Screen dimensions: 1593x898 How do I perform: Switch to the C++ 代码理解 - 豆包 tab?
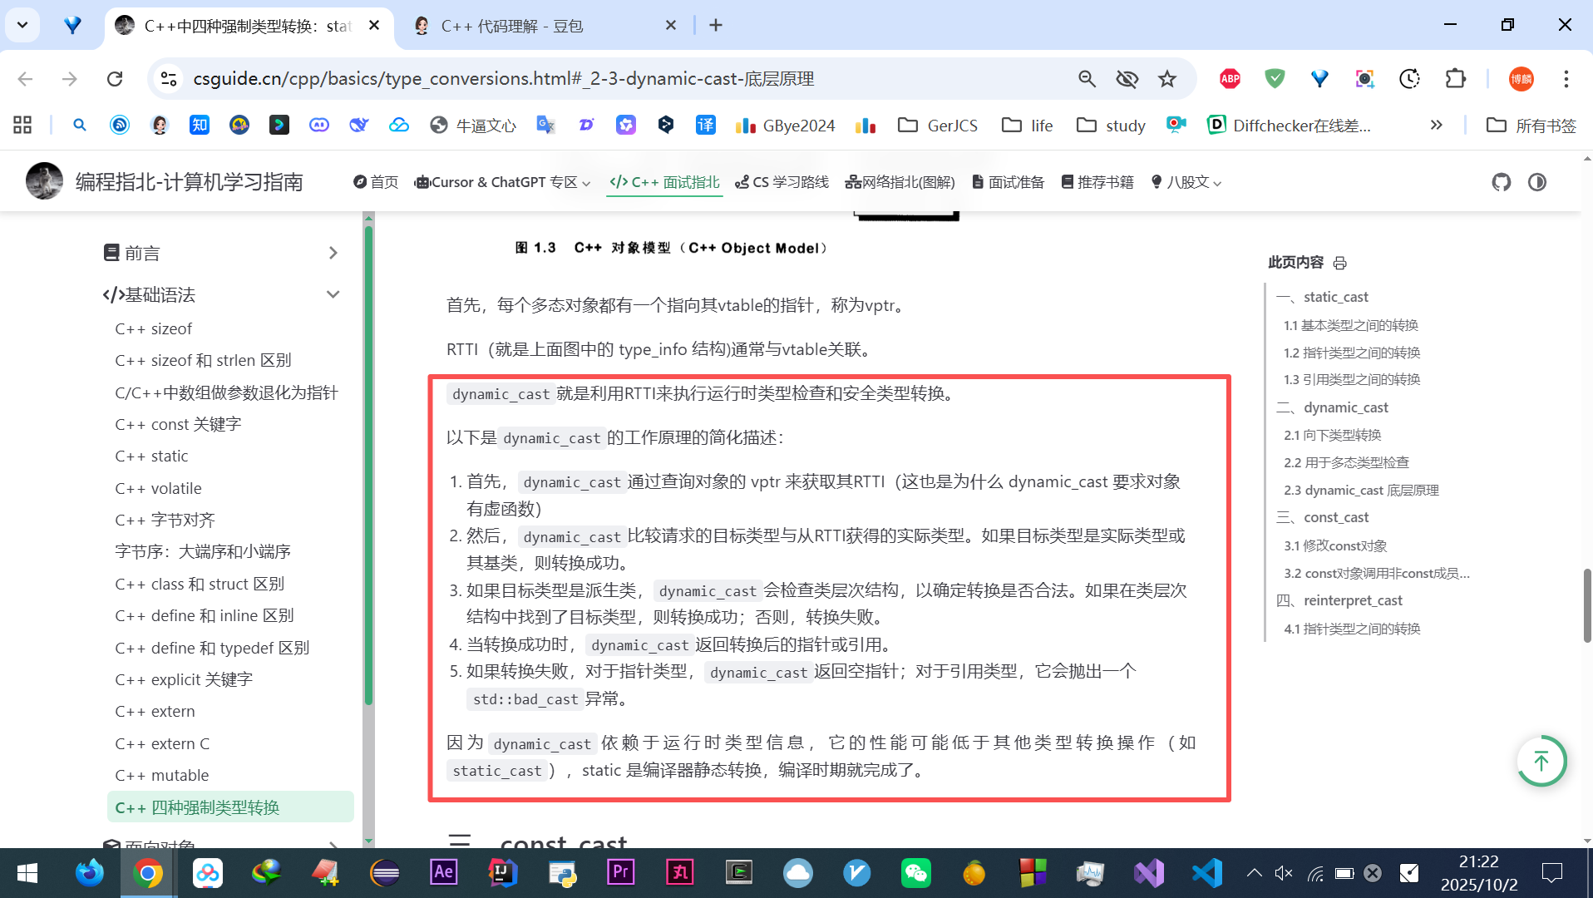(x=545, y=26)
